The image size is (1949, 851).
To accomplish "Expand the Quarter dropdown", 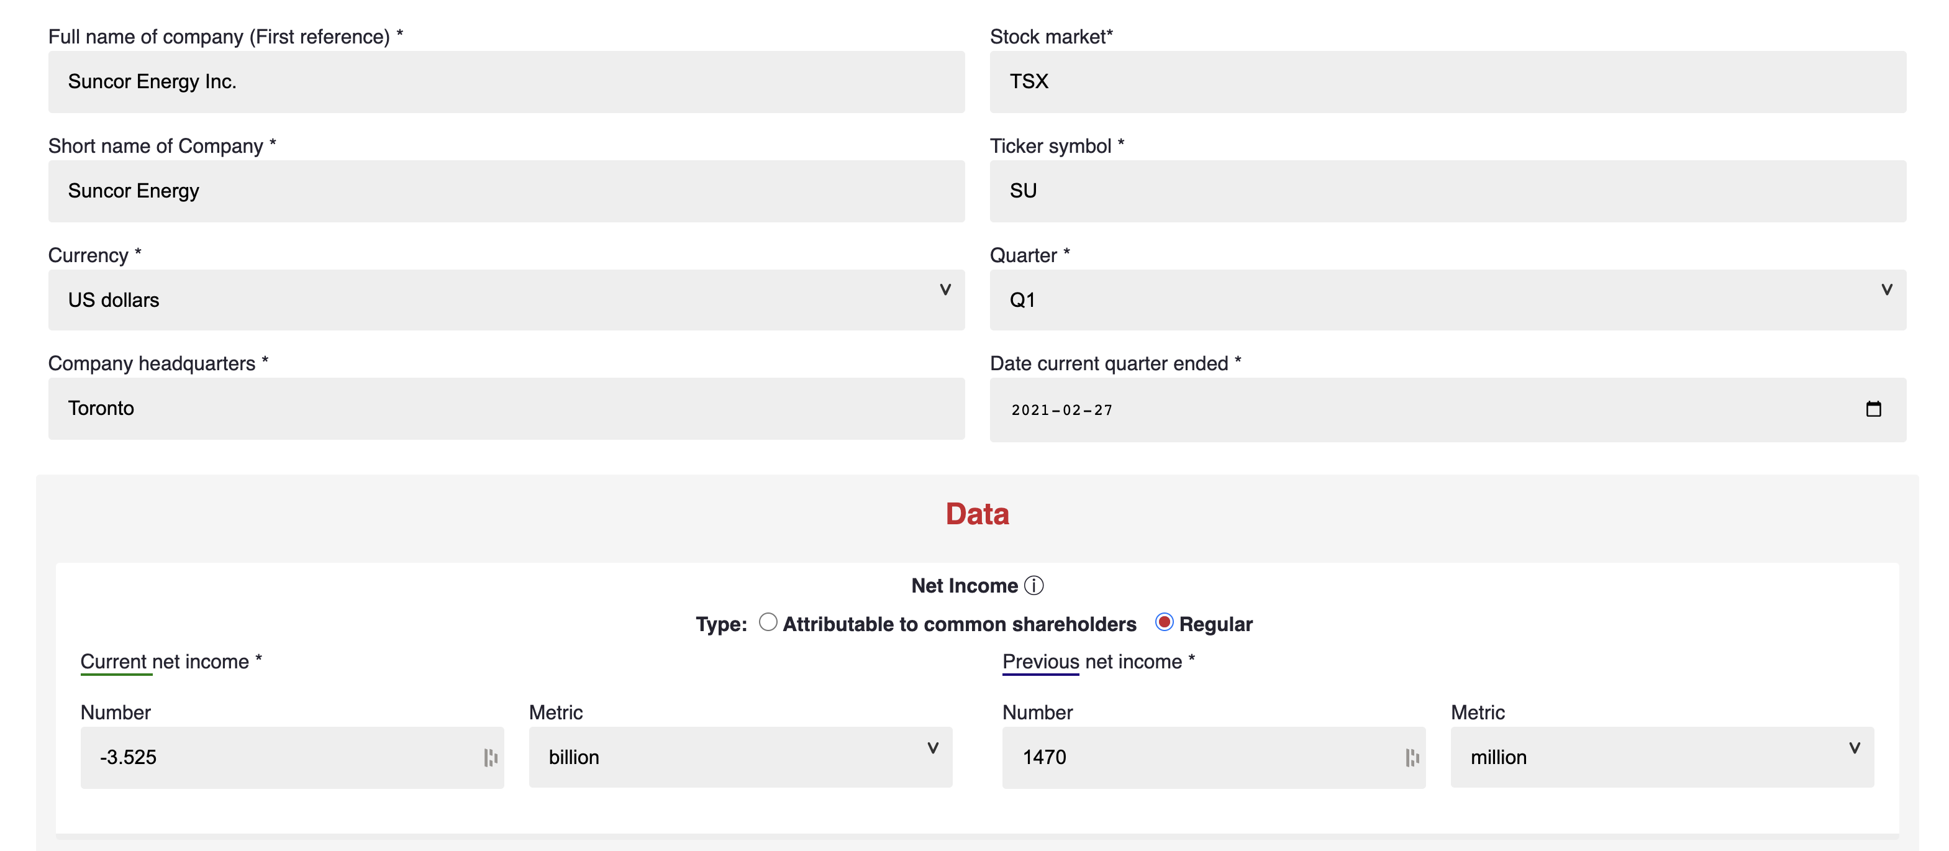I will click(1447, 299).
